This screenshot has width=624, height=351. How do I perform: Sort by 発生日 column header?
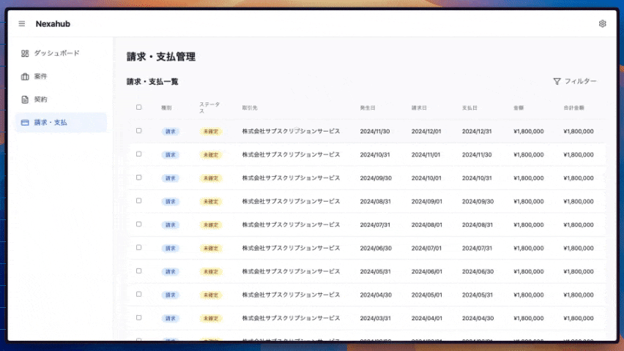tap(368, 108)
